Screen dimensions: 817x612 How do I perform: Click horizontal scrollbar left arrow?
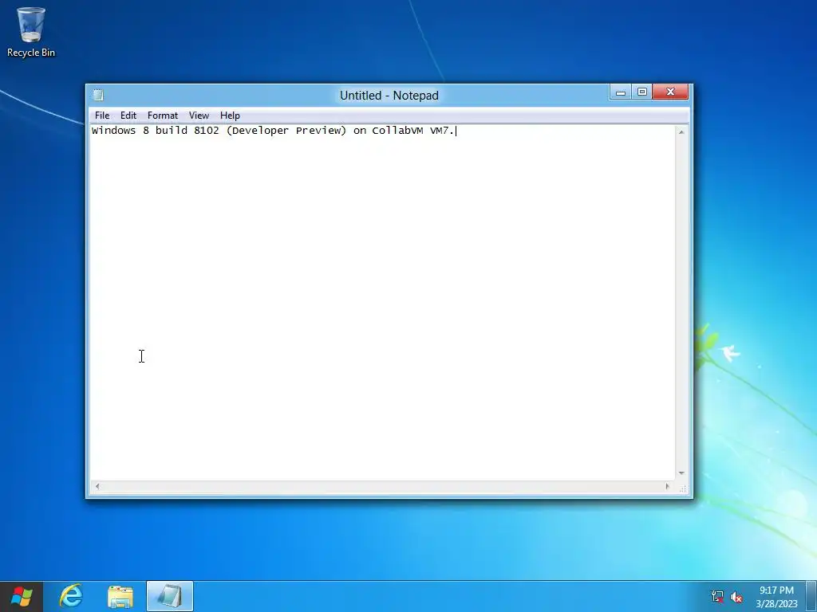point(97,487)
